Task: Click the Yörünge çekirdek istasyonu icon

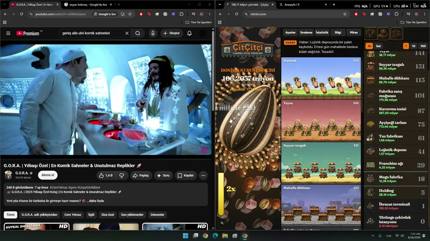Action: click(x=371, y=221)
